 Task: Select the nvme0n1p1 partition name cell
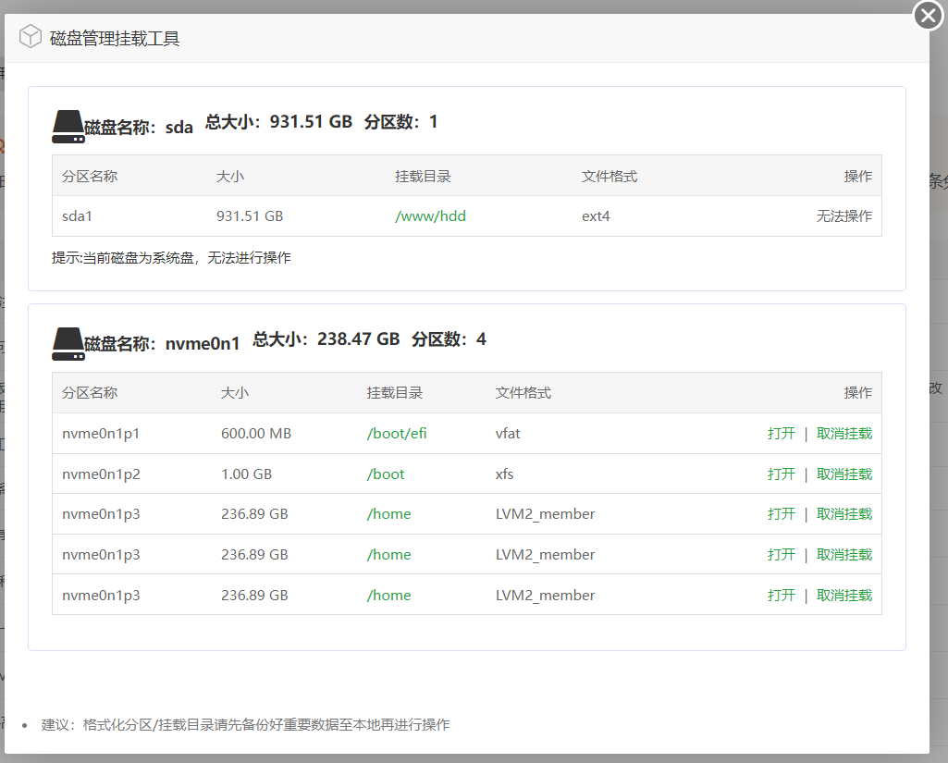[101, 434]
